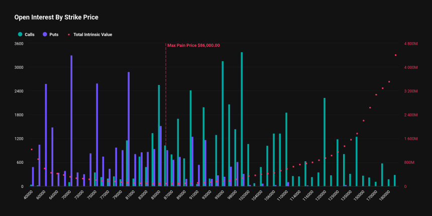Click the 3600 left y-axis label
Viewport: 432px width, 216px height.
tap(18, 44)
